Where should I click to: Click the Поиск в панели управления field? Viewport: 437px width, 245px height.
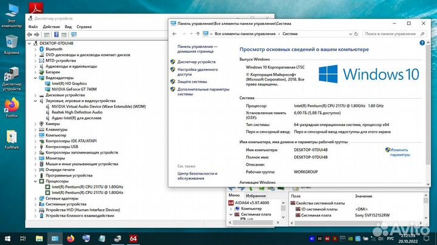(x=394, y=34)
